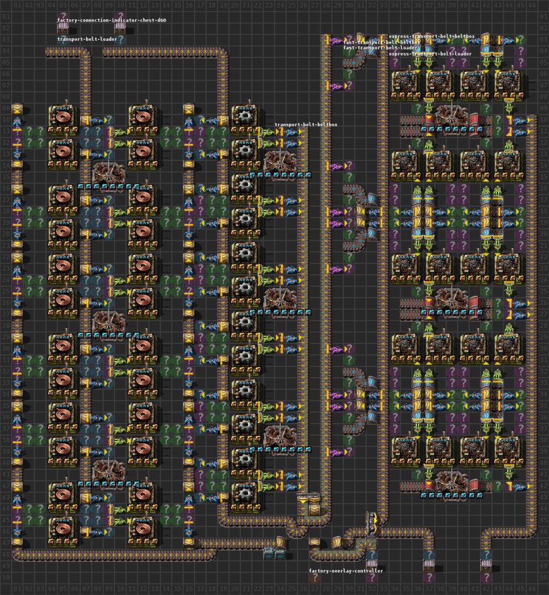
Task: Click the bottom-left copper cable assembler
Action: tap(63, 531)
